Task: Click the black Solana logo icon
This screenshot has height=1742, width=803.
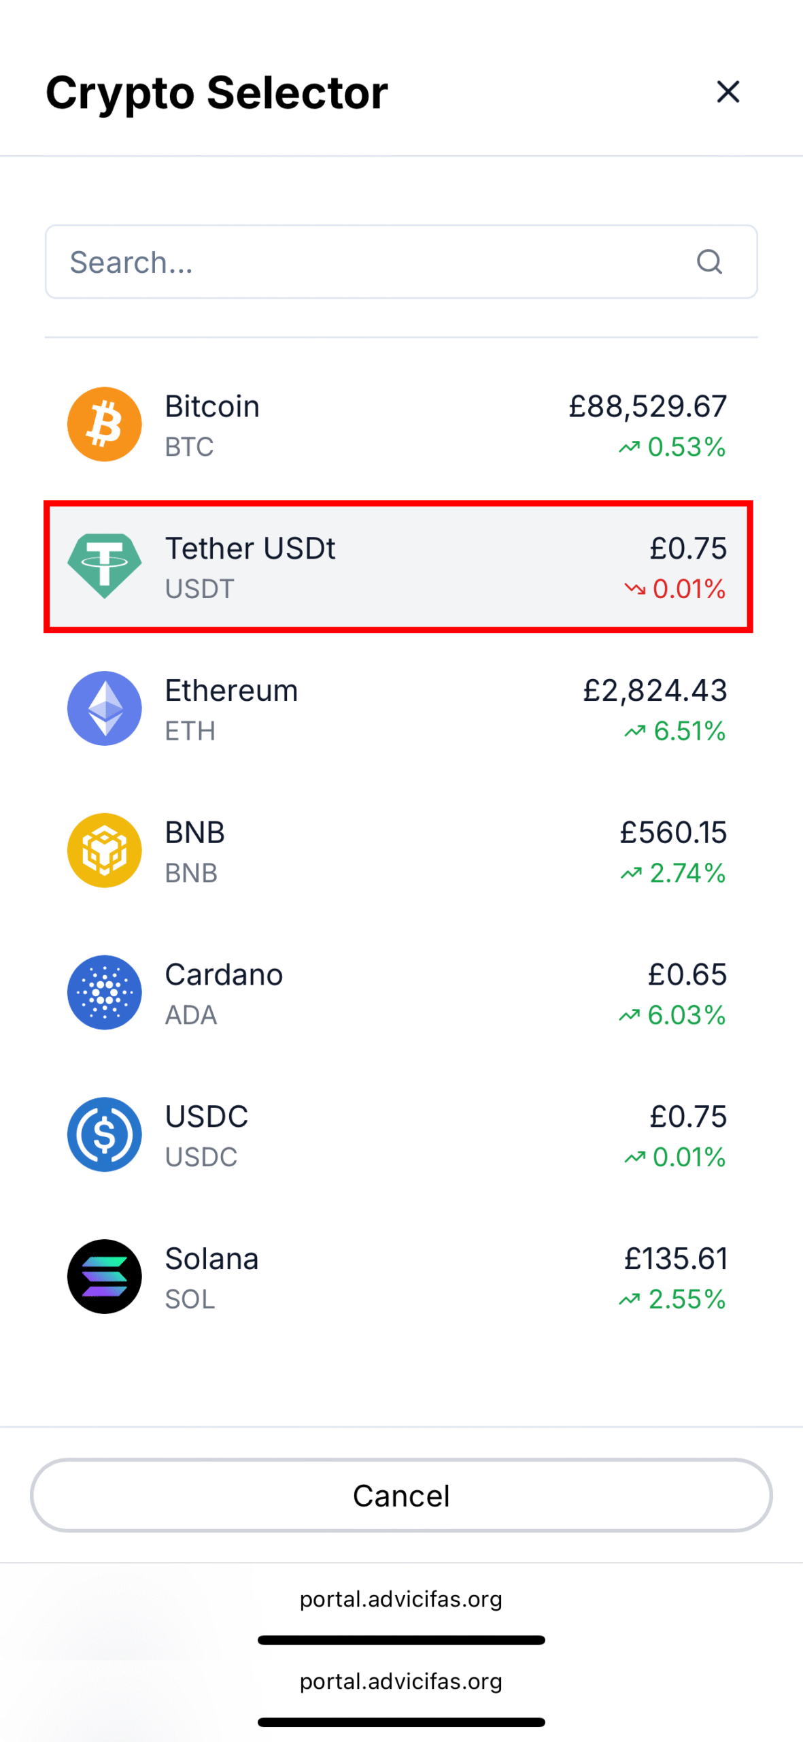Action: click(104, 1277)
